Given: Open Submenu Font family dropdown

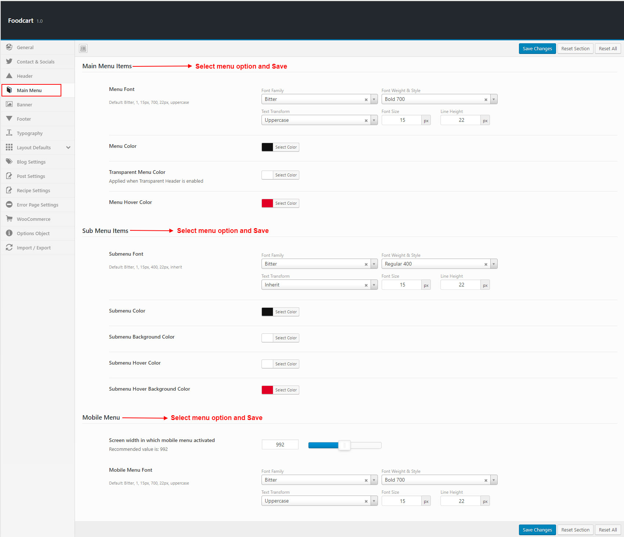Looking at the screenshot, I should pos(374,264).
